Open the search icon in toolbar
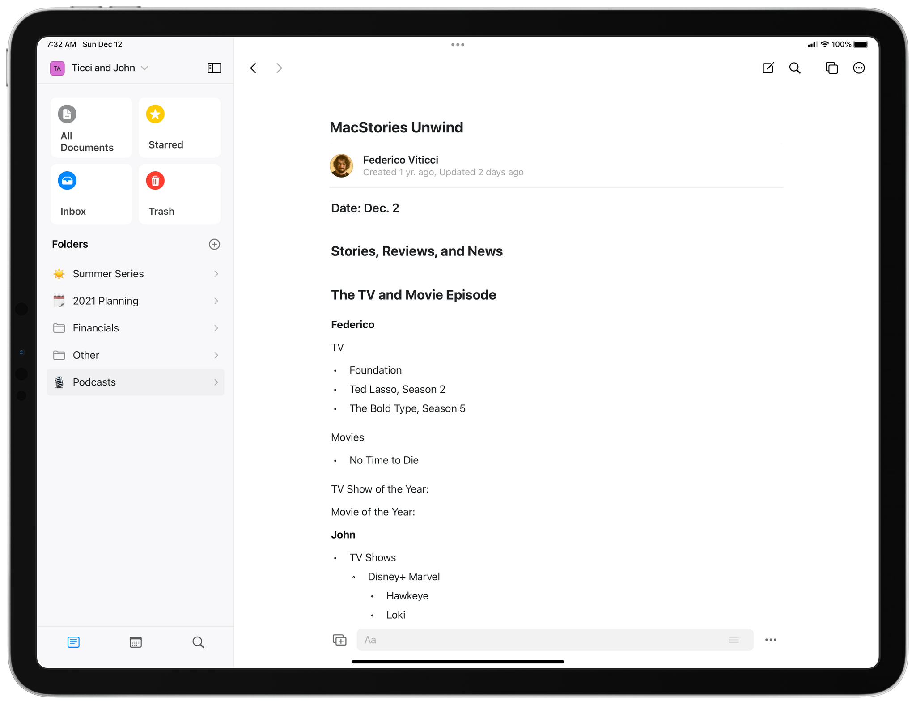Image resolution: width=916 pixels, height=705 pixels. coord(795,68)
